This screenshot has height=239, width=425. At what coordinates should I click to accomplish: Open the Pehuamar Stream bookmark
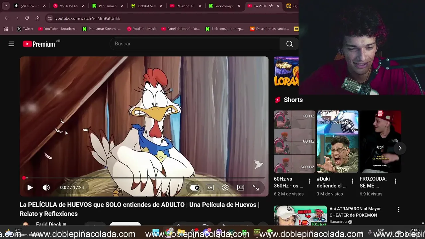[102, 29]
